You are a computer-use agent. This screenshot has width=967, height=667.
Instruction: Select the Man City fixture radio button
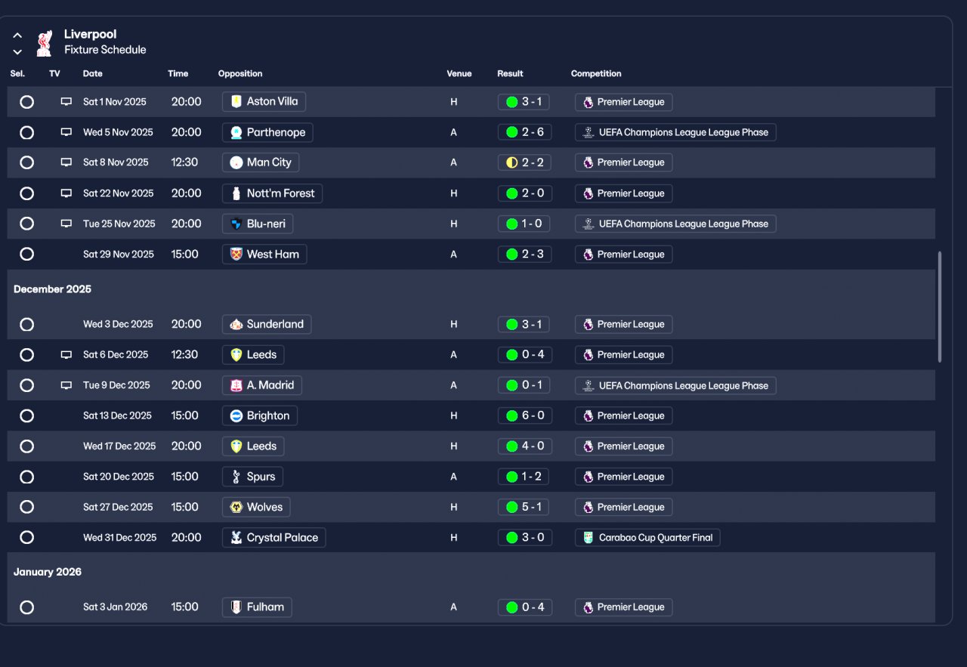pos(26,162)
